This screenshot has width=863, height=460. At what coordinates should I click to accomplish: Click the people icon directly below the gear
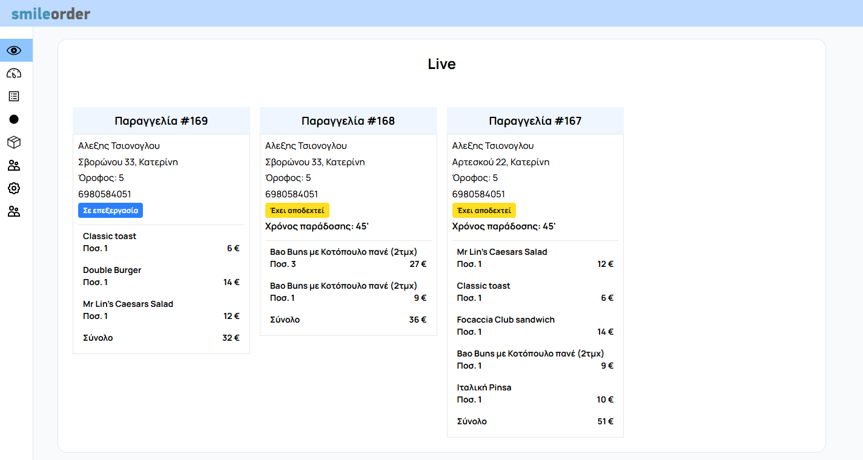14,211
